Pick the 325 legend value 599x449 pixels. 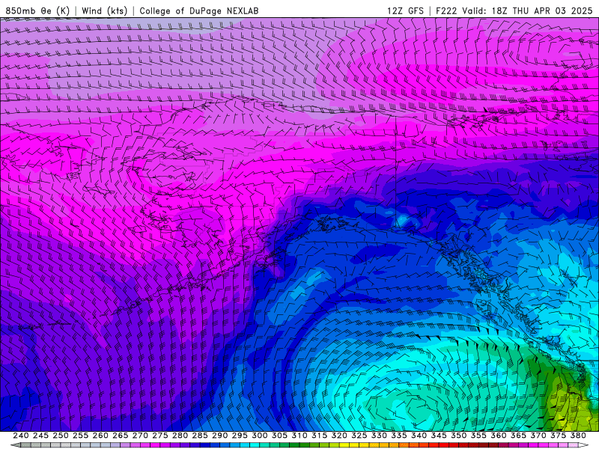(x=359, y=436)
